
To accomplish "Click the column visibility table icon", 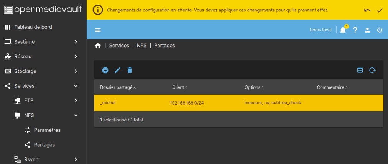I will 360,70.
